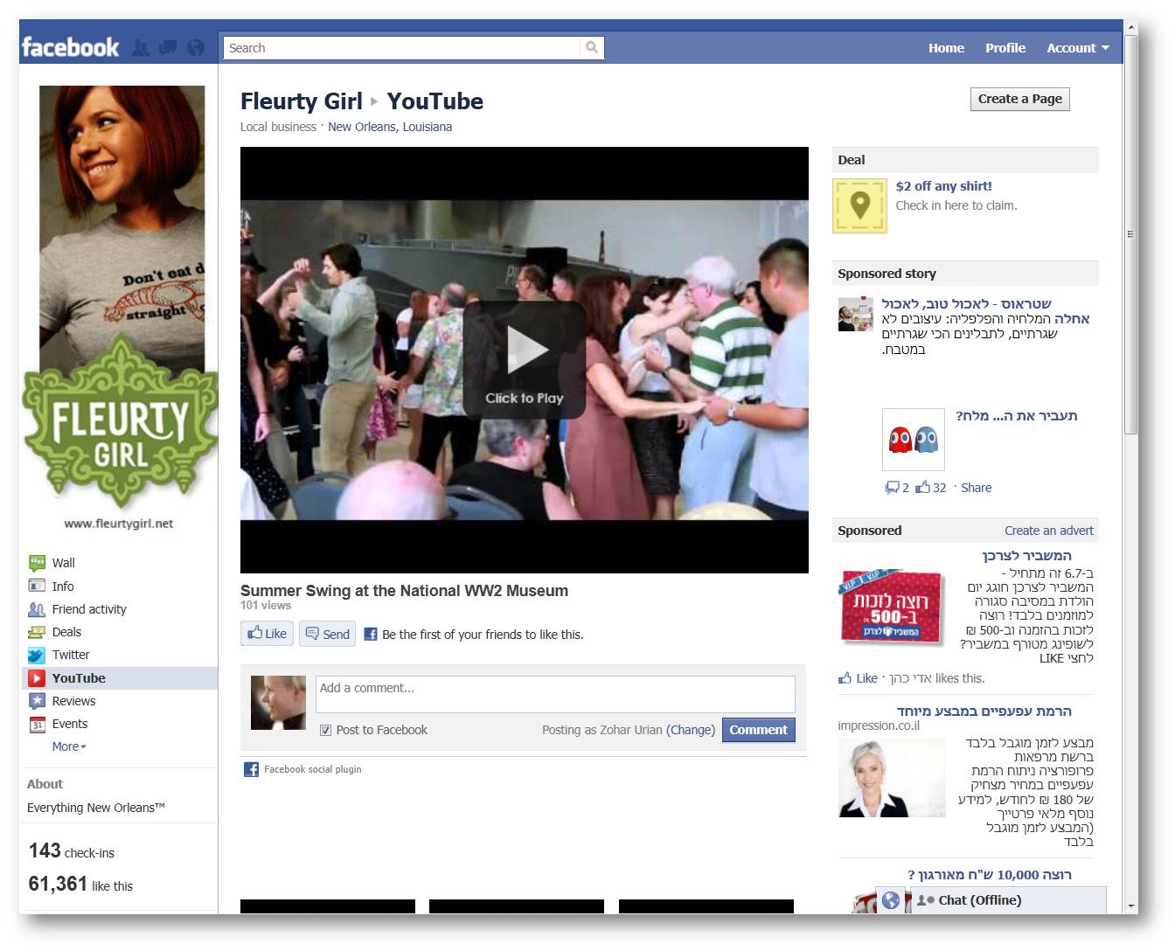Click the Create a Page button
Viewport: 1175px width, 951px height.
point(1020,100)
